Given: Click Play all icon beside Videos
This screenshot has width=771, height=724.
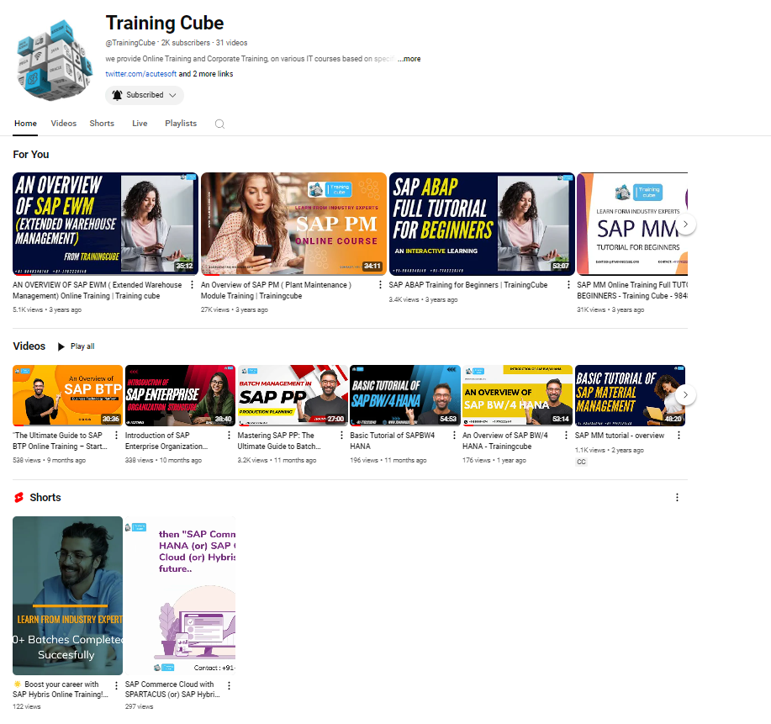Looking at the screenshot, I should (x=61, y=346).
